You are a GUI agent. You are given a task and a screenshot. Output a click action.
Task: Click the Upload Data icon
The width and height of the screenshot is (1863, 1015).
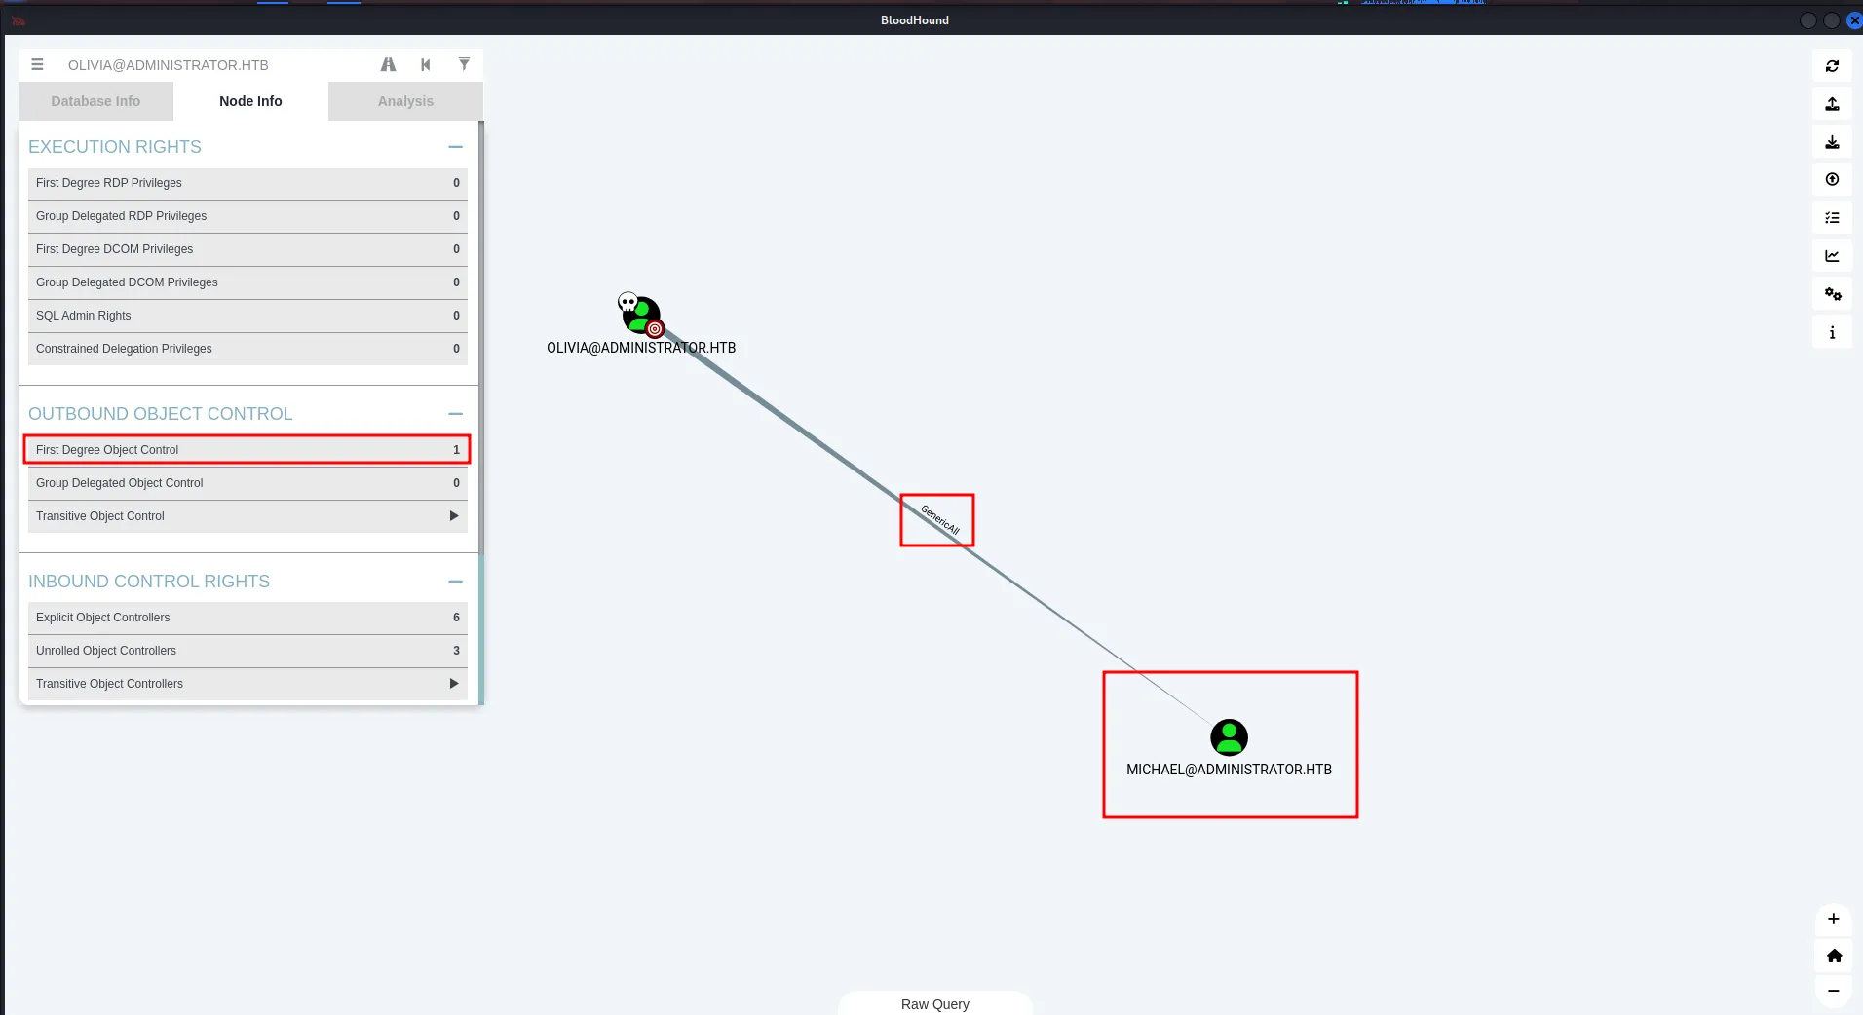coord(1832,180)
